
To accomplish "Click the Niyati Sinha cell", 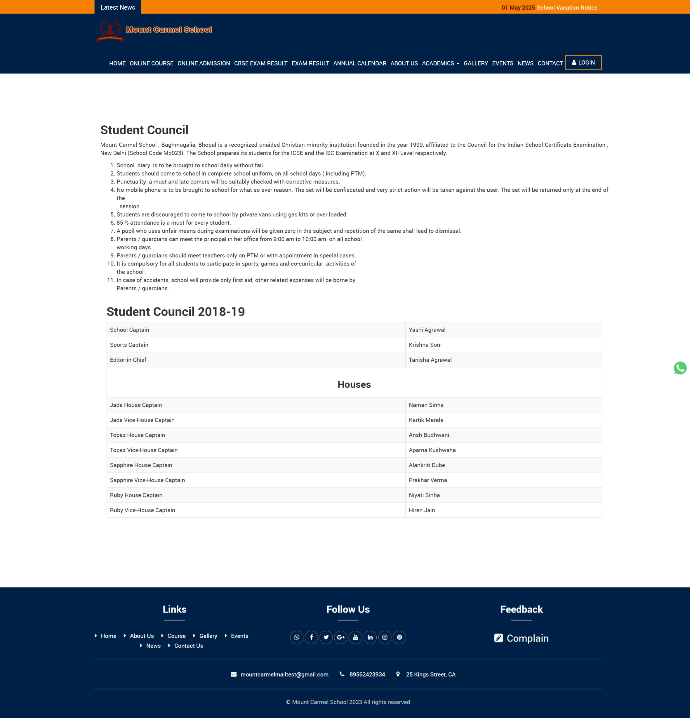I will (x=504, y=495).
